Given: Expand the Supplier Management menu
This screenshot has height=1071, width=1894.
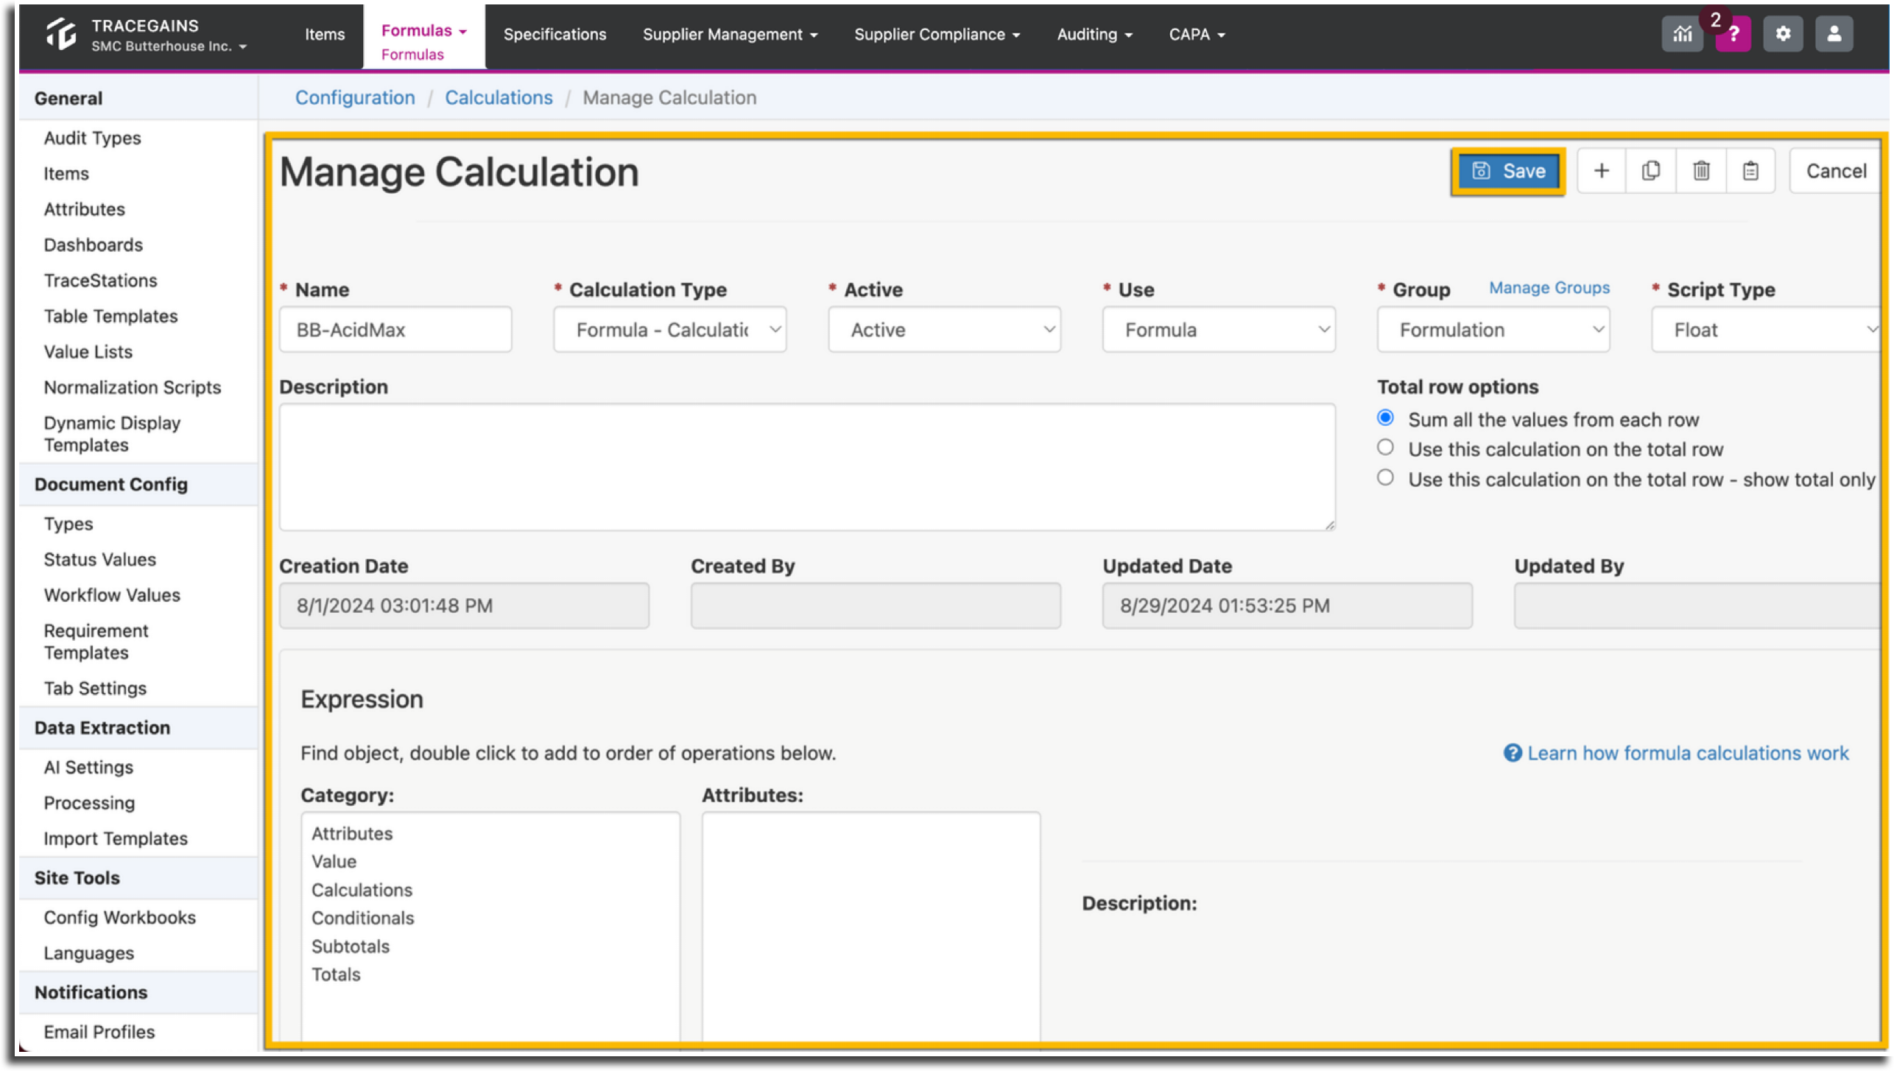Looking at the screenshot, I should coord(730,35).
